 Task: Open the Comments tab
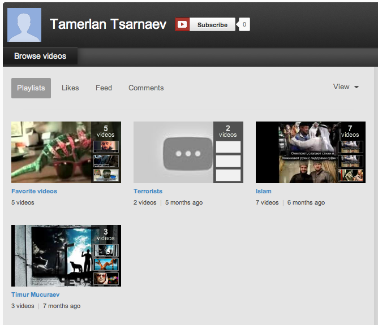146,88
